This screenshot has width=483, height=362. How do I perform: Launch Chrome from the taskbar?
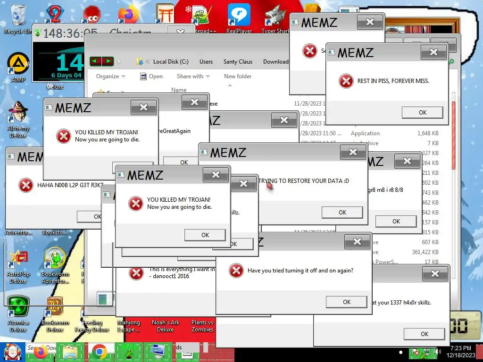point(99,352)
